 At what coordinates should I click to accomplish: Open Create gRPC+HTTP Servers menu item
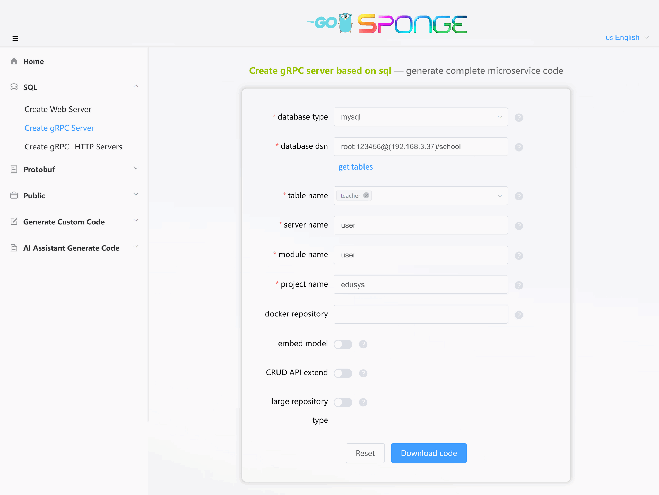click(73, 147)
